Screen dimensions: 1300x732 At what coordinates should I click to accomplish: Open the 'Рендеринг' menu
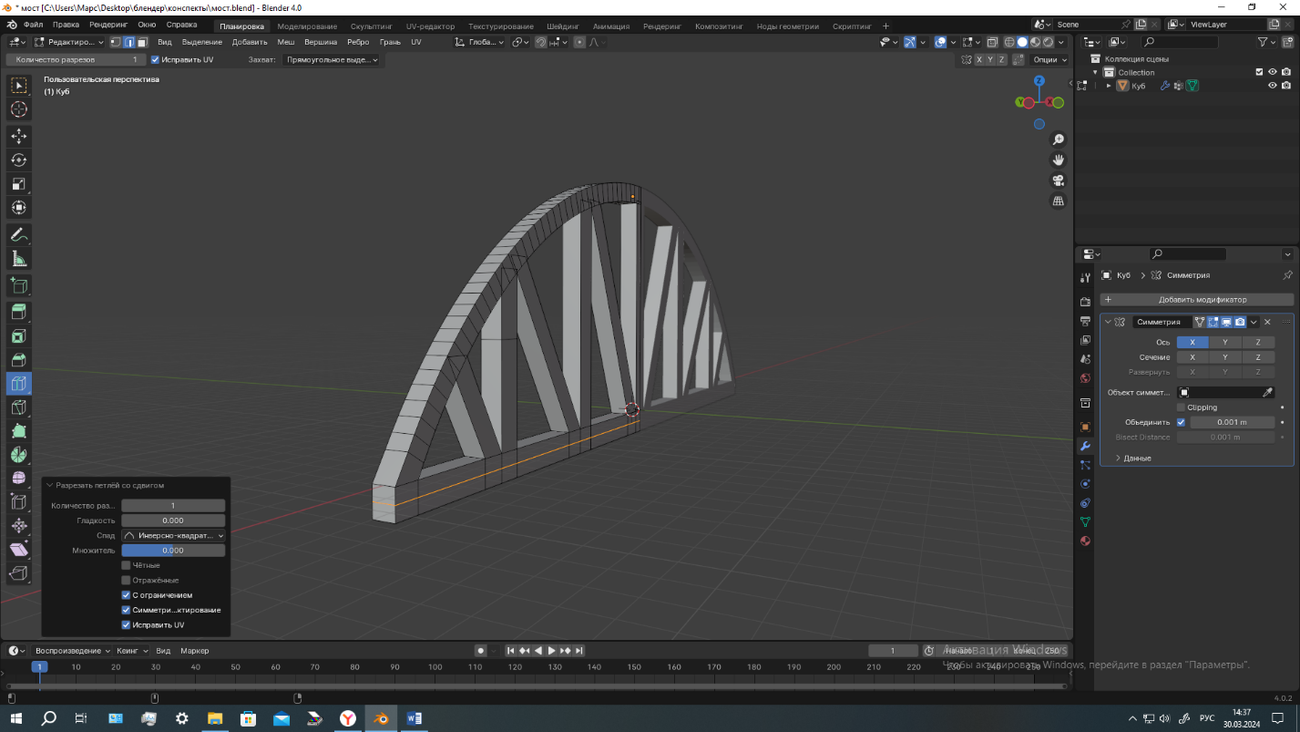click(108, 25)
